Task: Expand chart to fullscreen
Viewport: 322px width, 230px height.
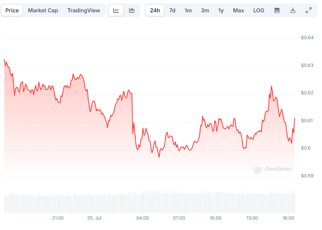Action: point(309,10)
